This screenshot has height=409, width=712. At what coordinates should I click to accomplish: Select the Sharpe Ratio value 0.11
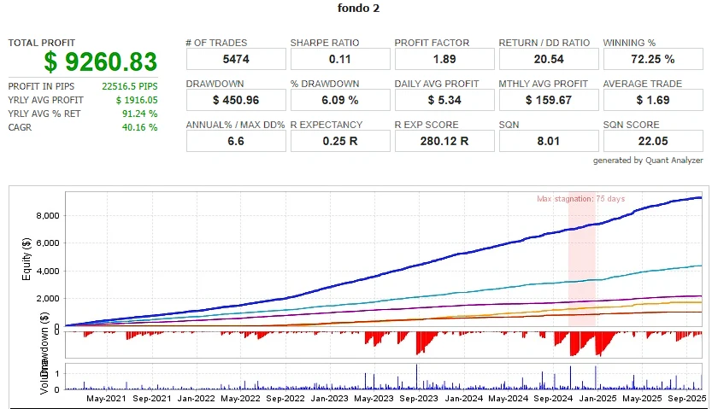click(x=339, y=59)
